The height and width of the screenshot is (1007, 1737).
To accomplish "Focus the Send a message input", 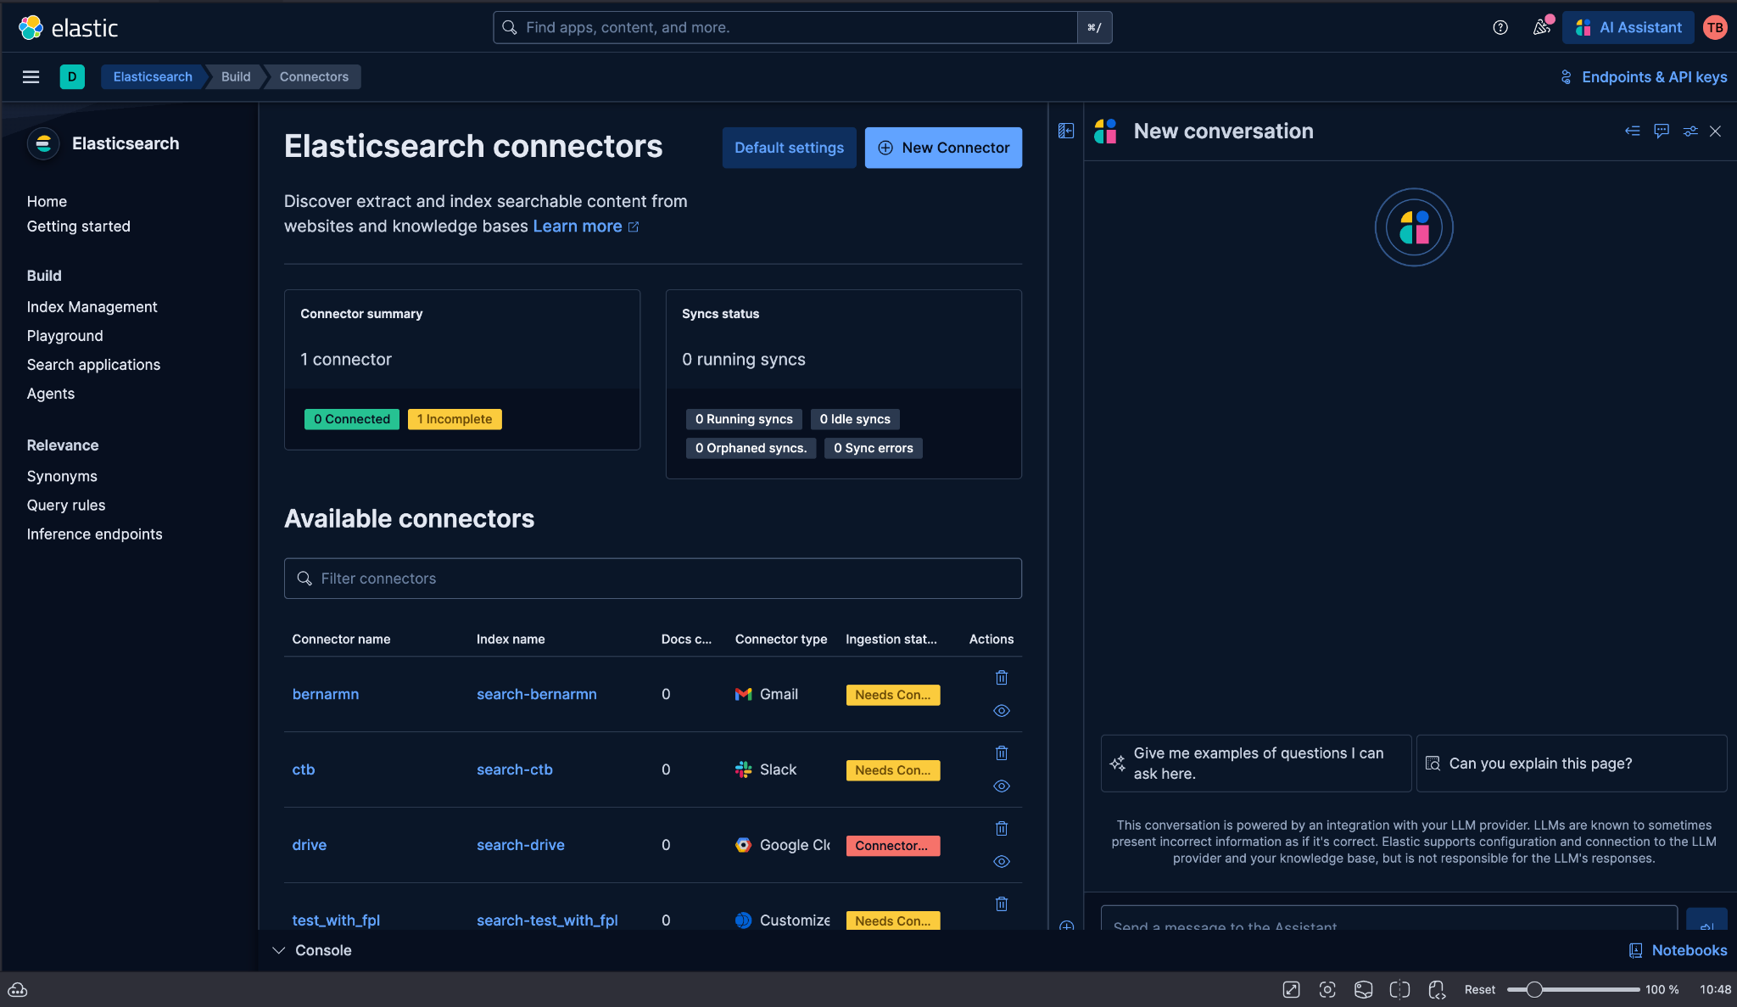I will (1388, 919).
